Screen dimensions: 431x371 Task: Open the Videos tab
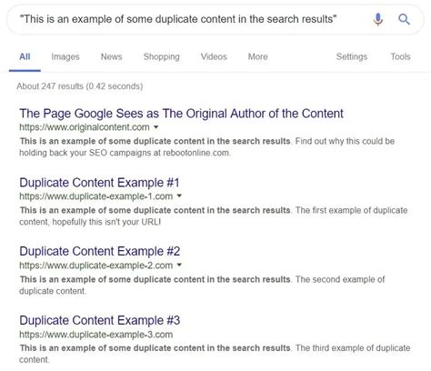(214, 56)
